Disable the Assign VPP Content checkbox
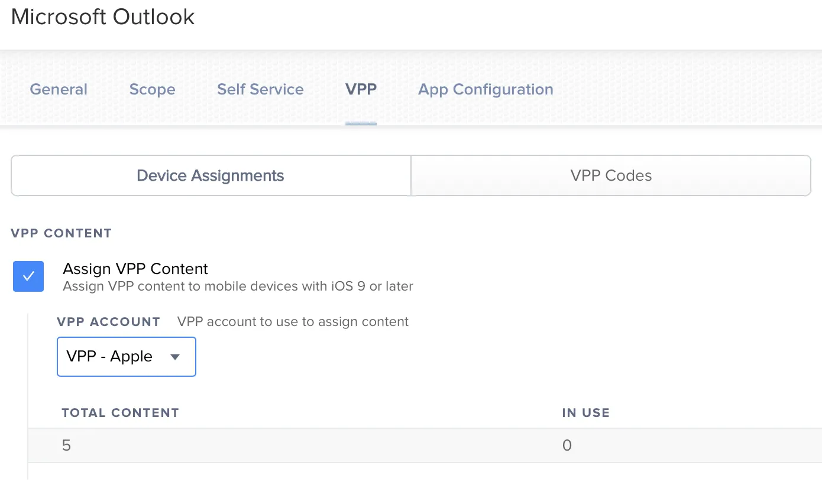Image resolution: width=822 pixels, height=489 pixels. (x=28, y=276)
